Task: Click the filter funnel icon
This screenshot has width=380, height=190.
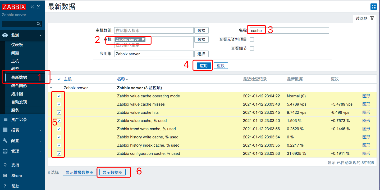Action: [x=372, y=18]
